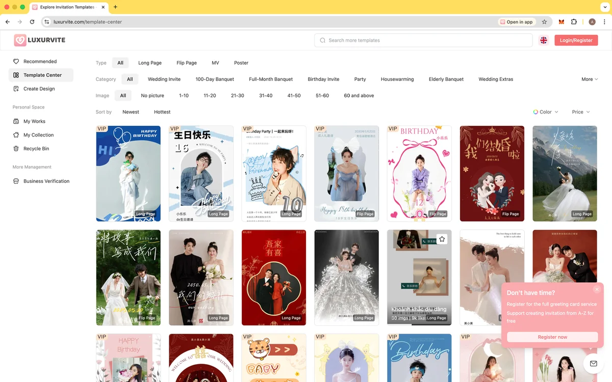612x382 pixels.
Task: Click the Login/Register button
Action: pos(576,40)
